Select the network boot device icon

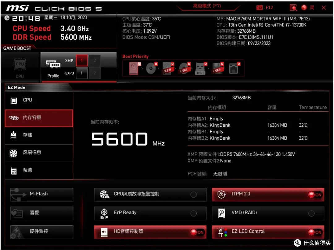234,68
